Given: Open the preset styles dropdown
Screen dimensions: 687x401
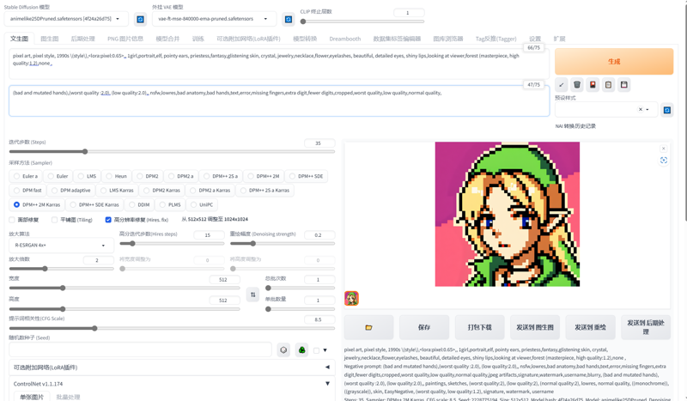Looking at the screenshot, I should [606, 110].
